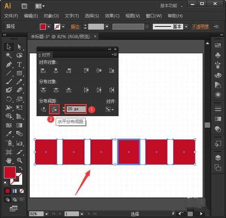
Task: Click the vertical distribute spacing icon
Action: 43,109
